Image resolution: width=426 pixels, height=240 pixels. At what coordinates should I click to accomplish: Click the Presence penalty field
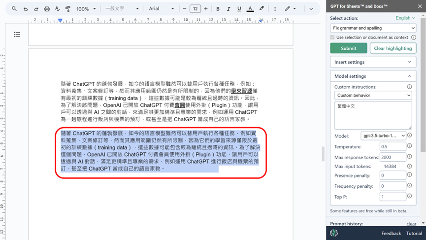point(393,175)
